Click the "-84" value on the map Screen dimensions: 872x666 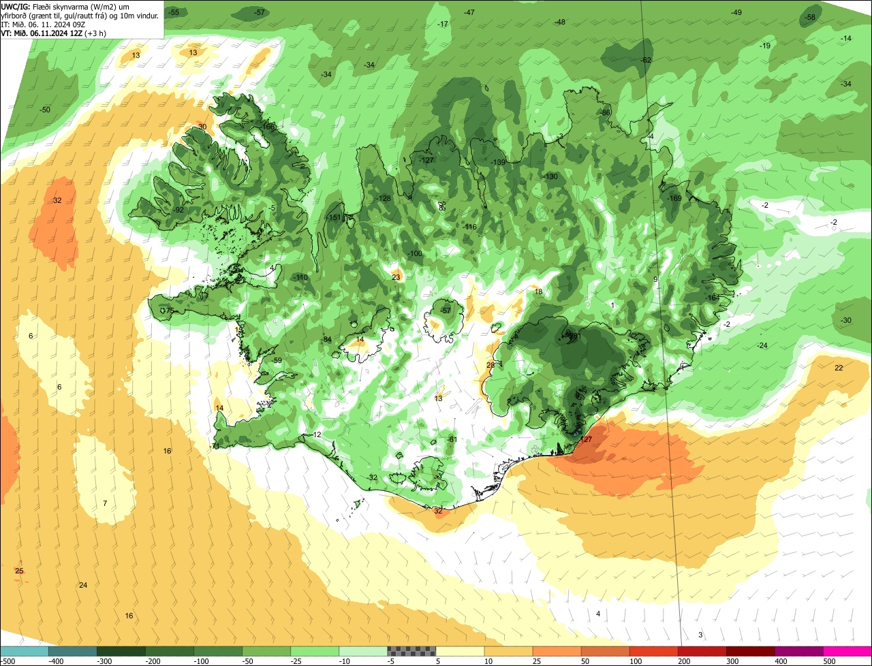point(327,340)
